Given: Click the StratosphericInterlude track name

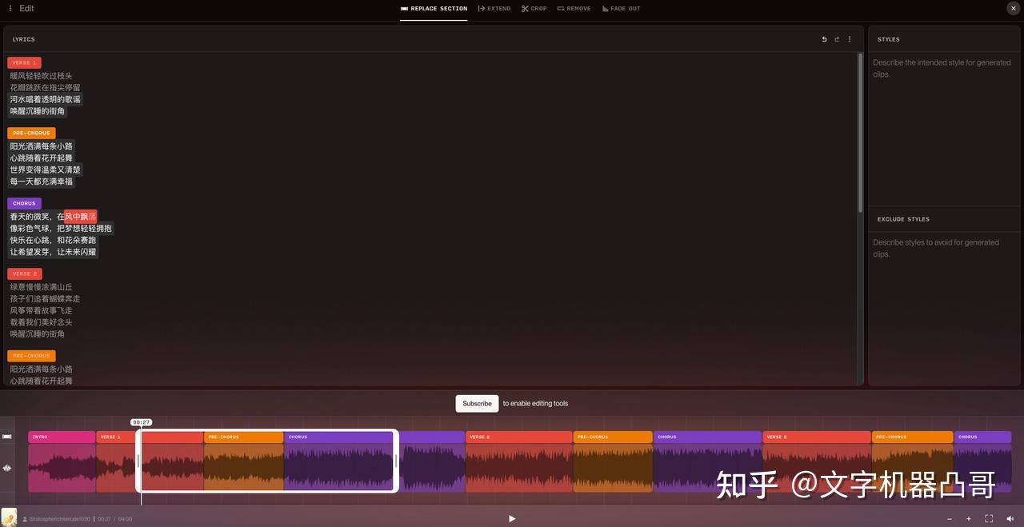Looking at the screenshot, I should (60, 518).
